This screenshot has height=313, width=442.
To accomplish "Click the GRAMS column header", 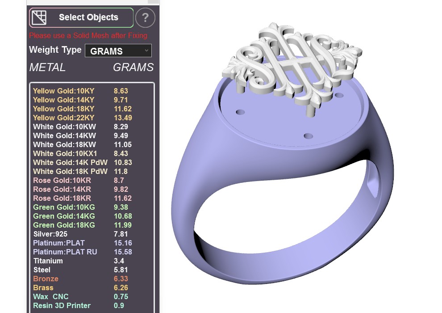I will pos(133,67).
